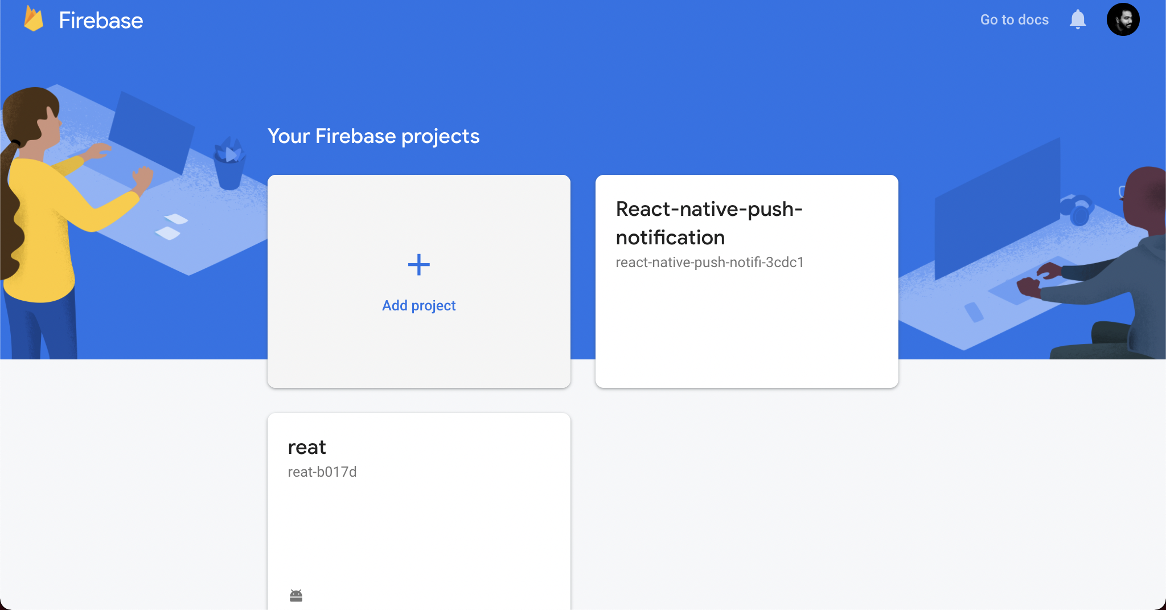The image size is (1166, 610).
Task: Click project ID react-native-push-notifi-3cdc1
Action: (x=709, y=263)
